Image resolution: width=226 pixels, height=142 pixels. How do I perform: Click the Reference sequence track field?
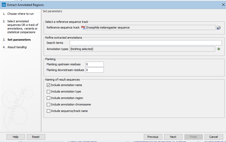pos(150,27)
